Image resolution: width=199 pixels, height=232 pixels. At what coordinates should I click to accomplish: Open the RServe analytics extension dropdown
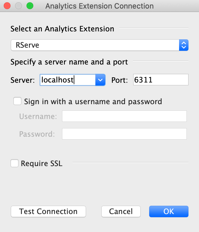95,45
